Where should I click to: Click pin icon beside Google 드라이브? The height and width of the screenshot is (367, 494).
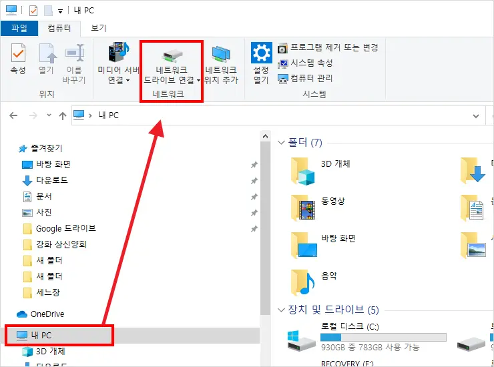pyautogui.click(x=254, y=229)
